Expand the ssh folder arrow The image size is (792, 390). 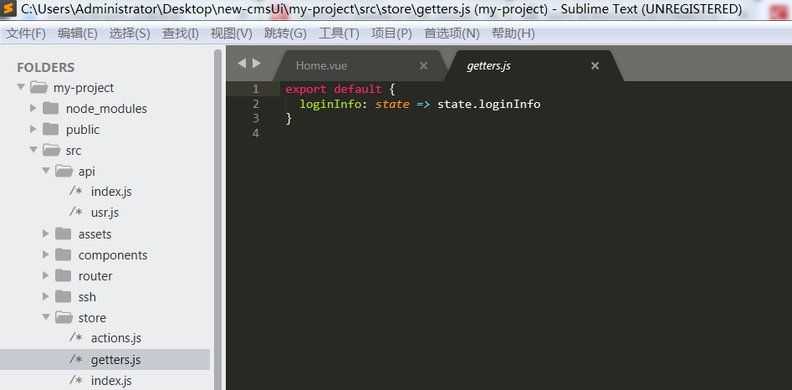point(45,296)
